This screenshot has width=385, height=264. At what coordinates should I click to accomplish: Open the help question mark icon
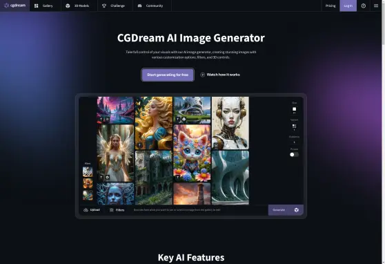364,6
